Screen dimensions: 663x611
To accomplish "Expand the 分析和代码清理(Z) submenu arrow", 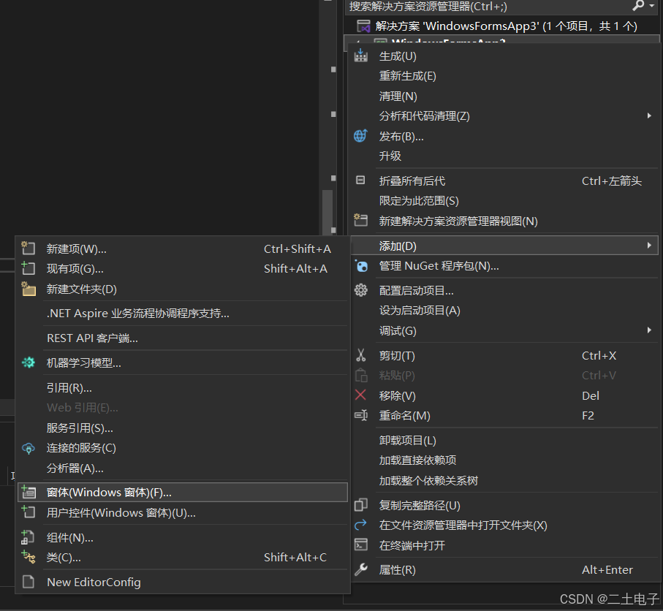I will point(649,115).
